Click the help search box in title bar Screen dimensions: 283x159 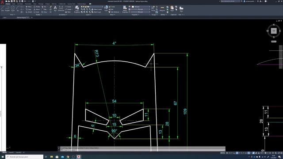pyautogui.click(x=230, y=1)
